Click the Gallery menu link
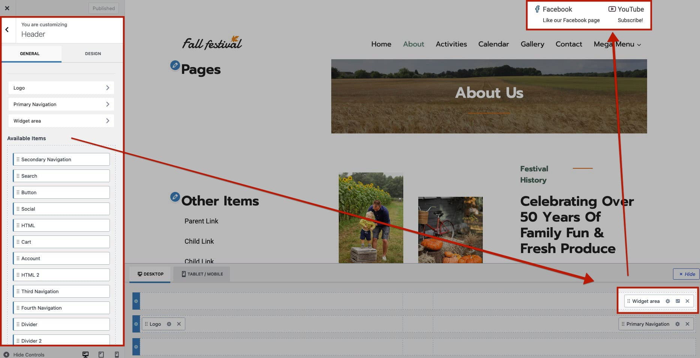The image size is (700, 358). (532, 44)
